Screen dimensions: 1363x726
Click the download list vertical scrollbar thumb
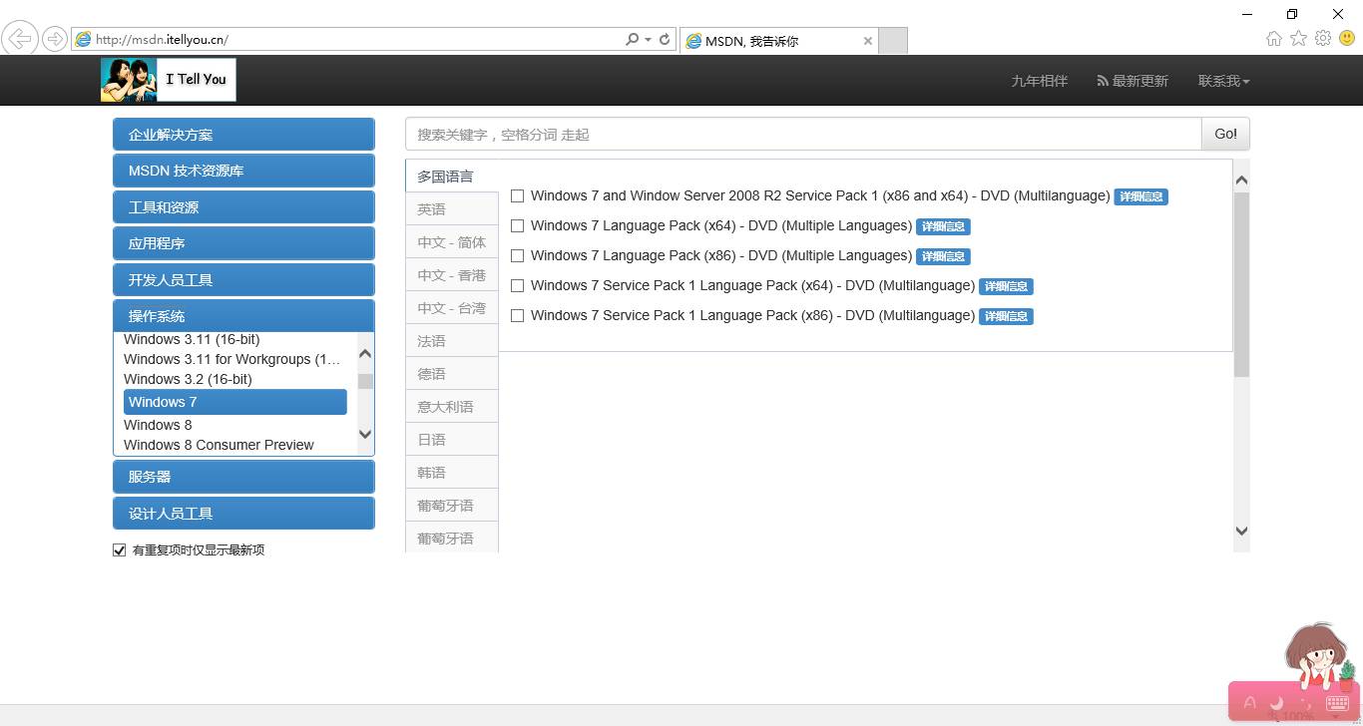click(1241, 284)
